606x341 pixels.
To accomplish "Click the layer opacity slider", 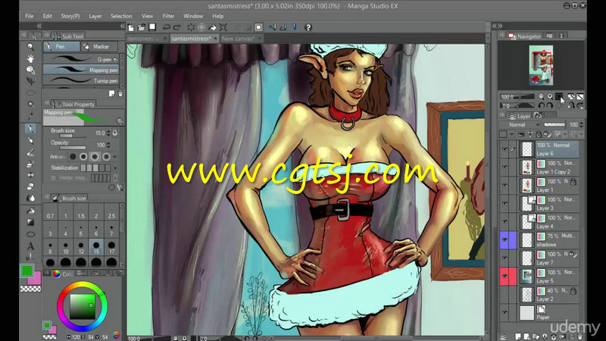I will [x=554, y=125].
